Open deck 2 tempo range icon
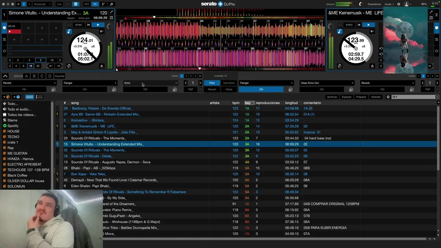The width and height of the screenshot is (441, 248). click(x=339, y=66)
